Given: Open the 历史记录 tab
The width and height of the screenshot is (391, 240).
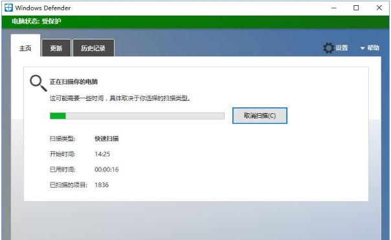Looking at the screenshot, I should (93, 48).
